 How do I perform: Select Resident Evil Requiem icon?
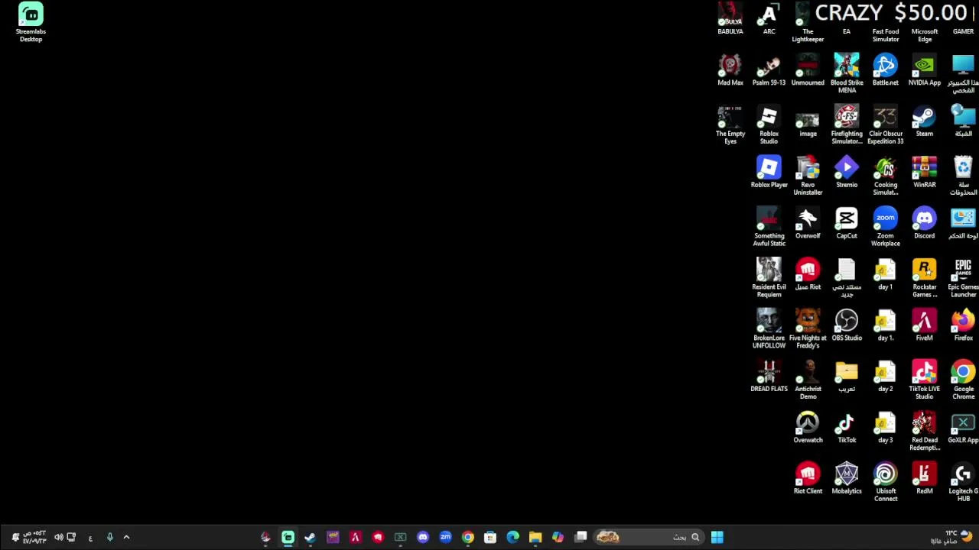point(769,278)
